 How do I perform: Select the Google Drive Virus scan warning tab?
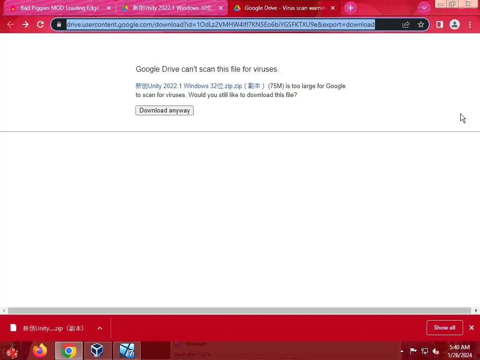coord(285,8)
